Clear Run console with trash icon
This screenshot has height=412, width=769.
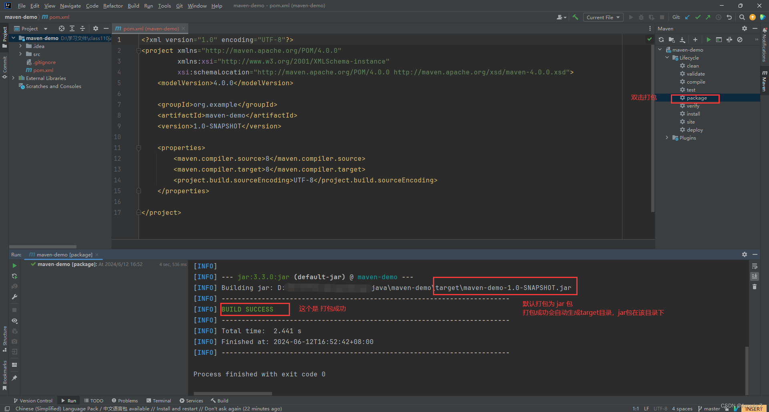[x=755, y=287]
